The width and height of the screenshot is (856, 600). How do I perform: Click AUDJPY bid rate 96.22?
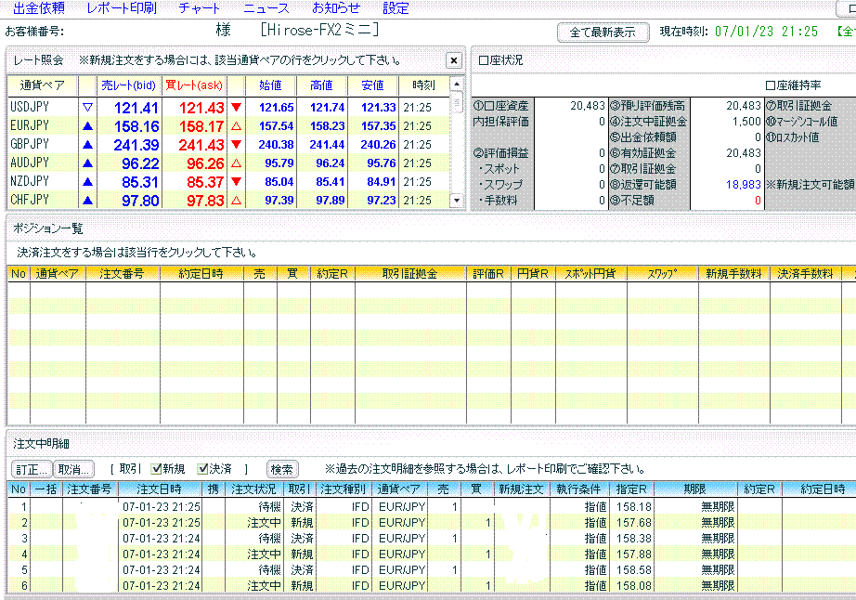140,163
